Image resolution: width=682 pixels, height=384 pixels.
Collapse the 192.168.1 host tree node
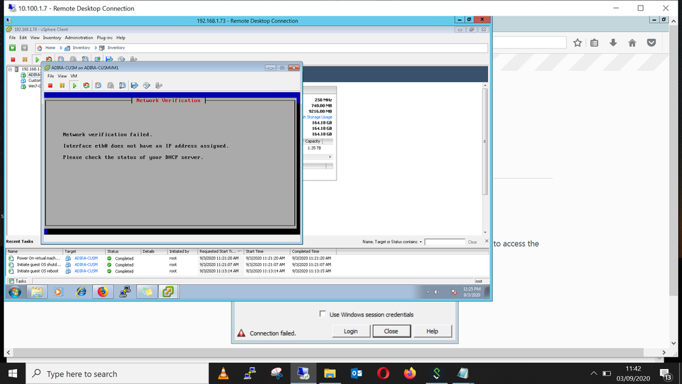[10, 69]
